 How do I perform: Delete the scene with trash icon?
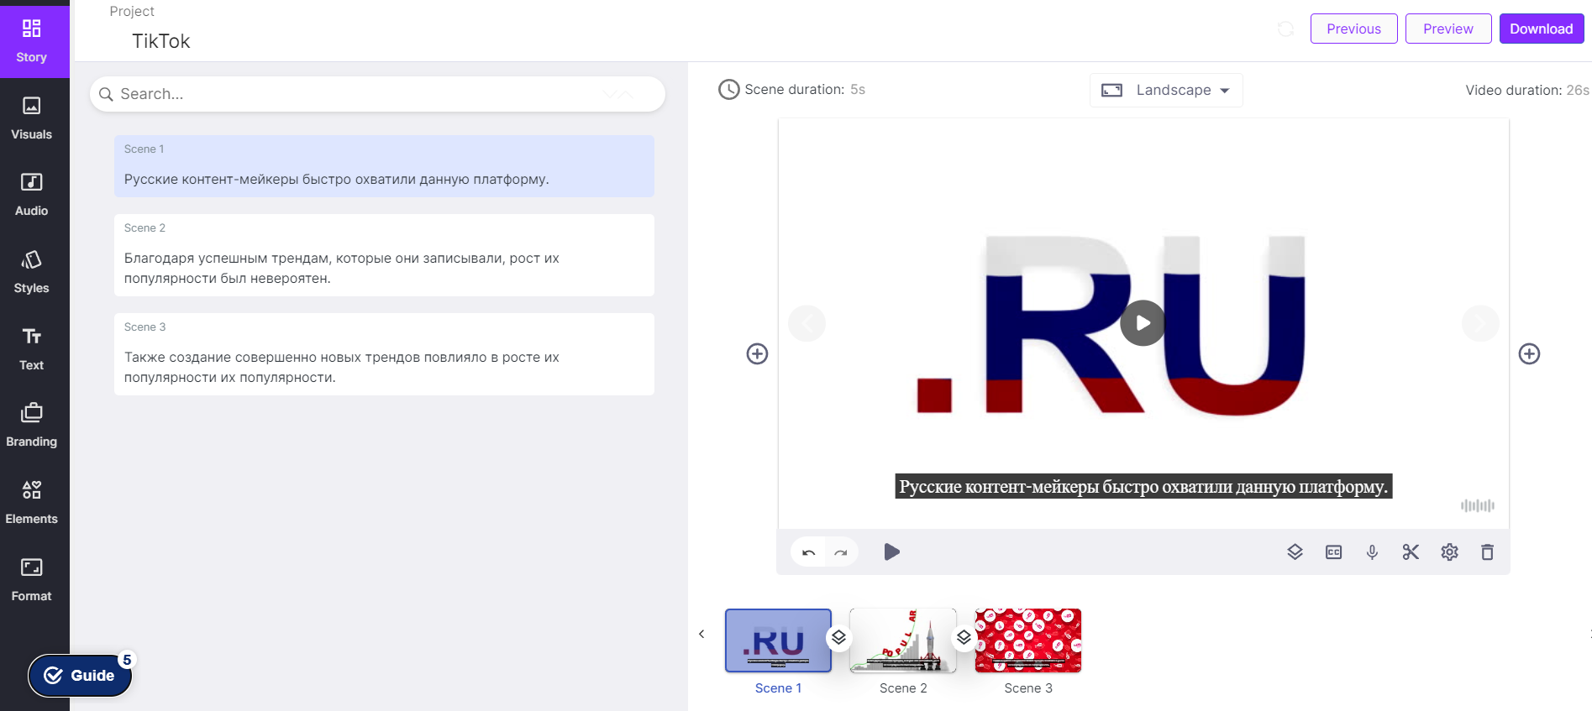[x=1487, y=552]
